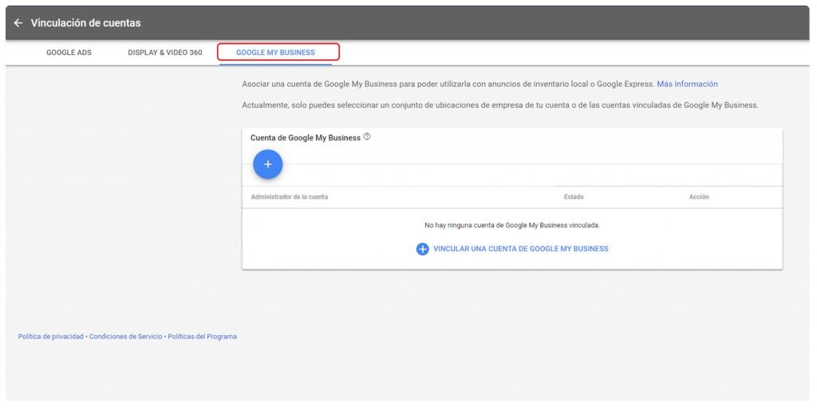Click the Cuenta de Google My Business heading
This screenshot has width=817, height=410.
click(x=306, y=137)
